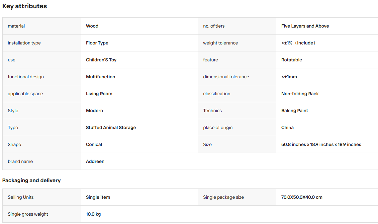
Task: Select the 10.0 kg gross weight value
Action: click(93, 214)
